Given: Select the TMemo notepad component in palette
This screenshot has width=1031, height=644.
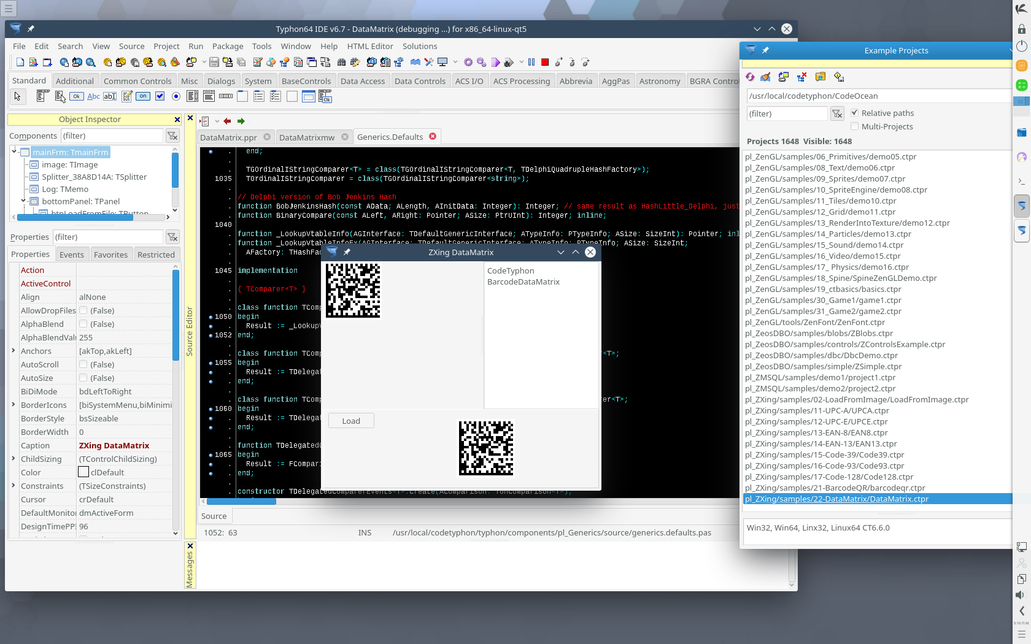Looking at the screenshot, I should (x=127, y=96).
